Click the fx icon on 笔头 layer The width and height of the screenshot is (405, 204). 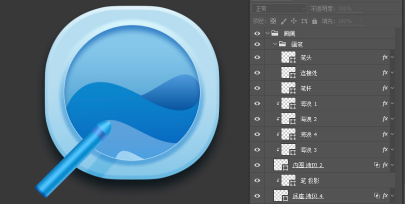385,58
